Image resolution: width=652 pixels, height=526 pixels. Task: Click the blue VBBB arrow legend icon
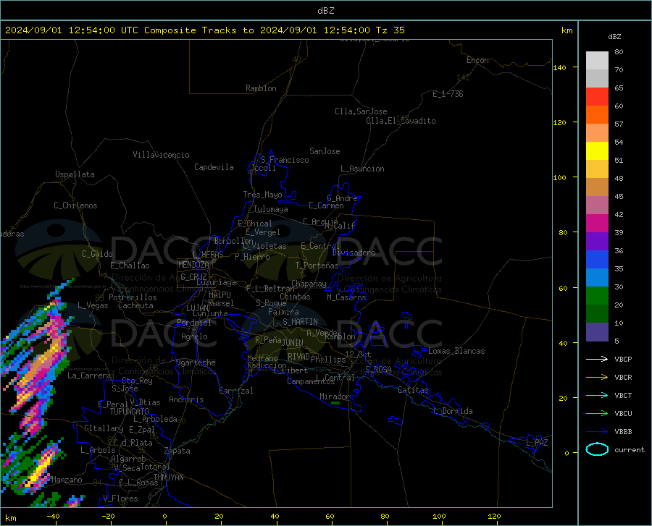click(597, 432)
